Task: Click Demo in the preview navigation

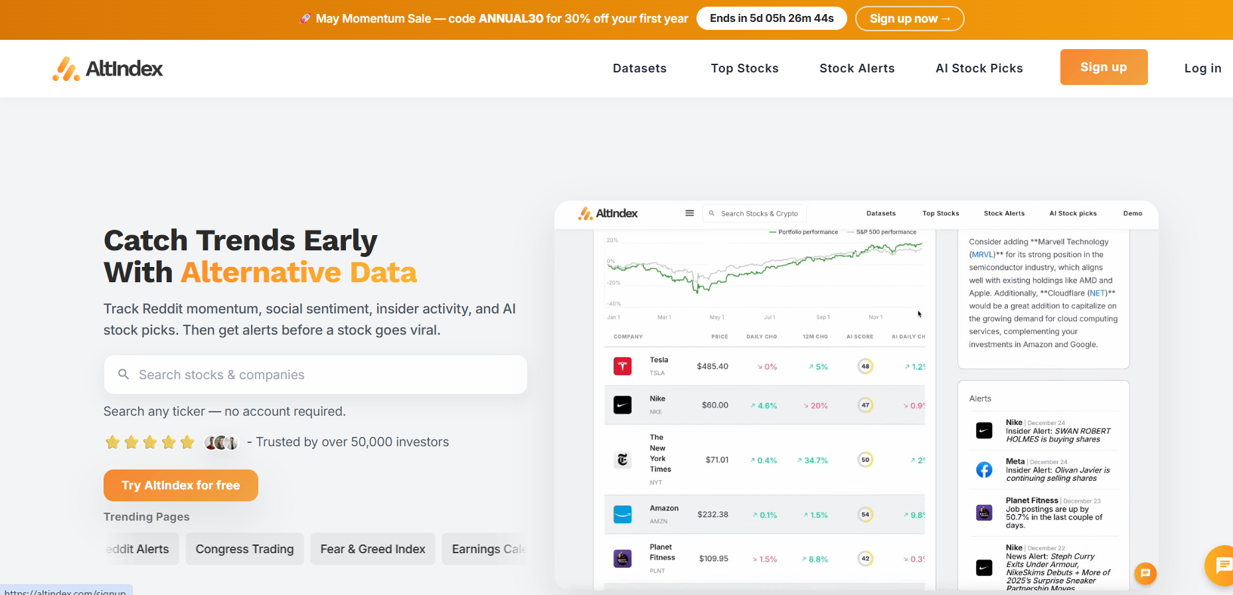Action: tap(1133, 213)
